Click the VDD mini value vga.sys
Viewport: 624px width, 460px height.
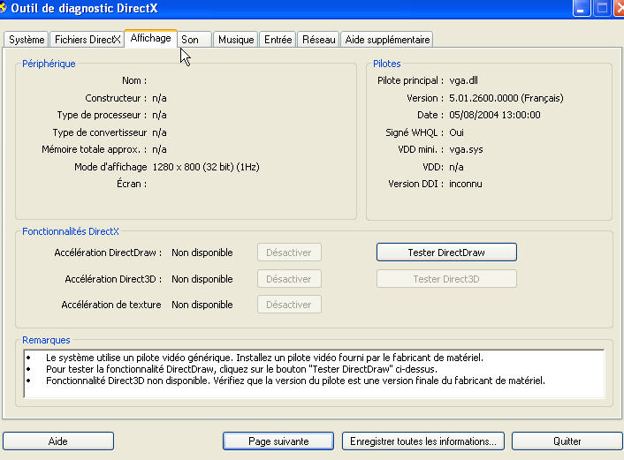click(466, 149)
